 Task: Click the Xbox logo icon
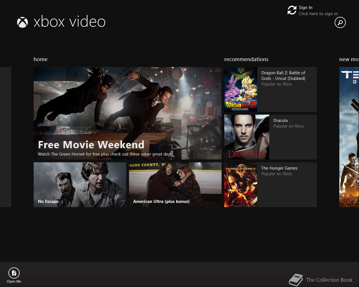point(22,22)
